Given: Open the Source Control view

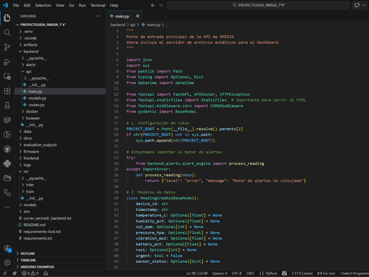Looking at the screenshot, I should click(x=7, y=47).
